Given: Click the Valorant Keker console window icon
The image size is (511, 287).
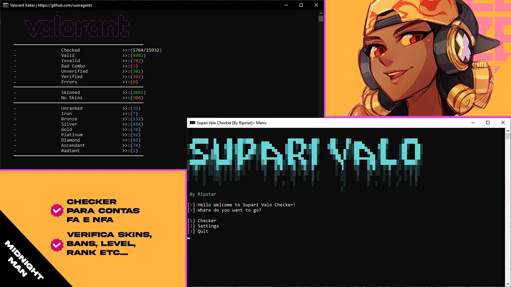Looking at the screenshot, I should [x=6, y=5].
